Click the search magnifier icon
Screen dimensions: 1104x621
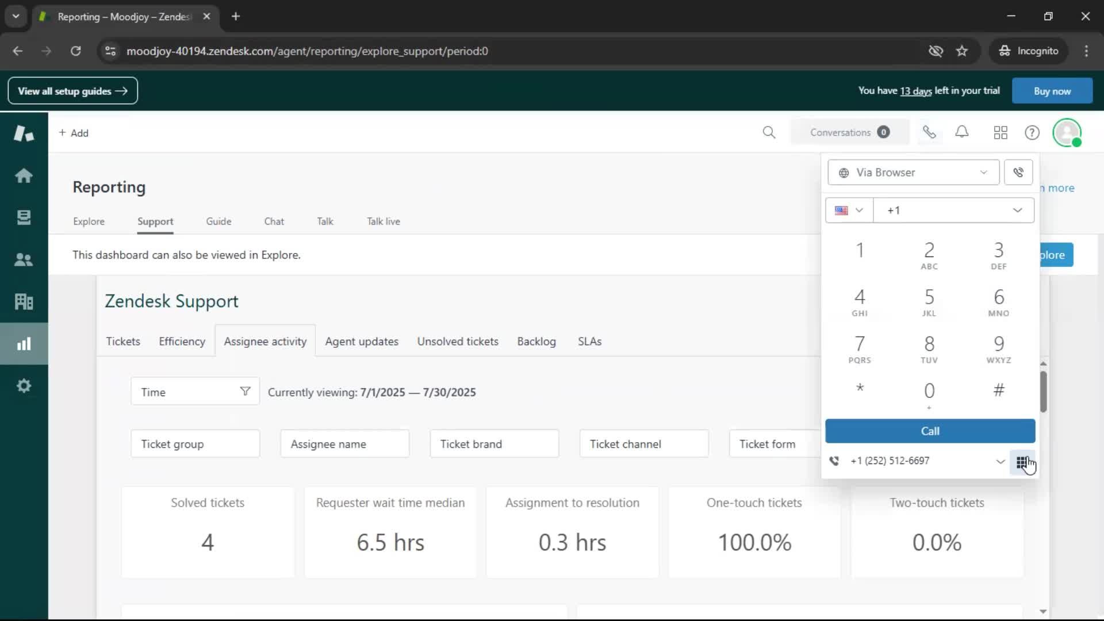(x=769, y=133)
